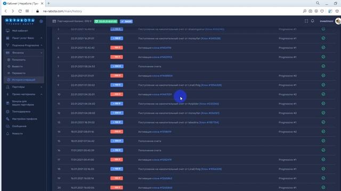Screen dimensions: 341x191
Task: Open the bracketed clone link in row 12
Action: coord(210,113)
